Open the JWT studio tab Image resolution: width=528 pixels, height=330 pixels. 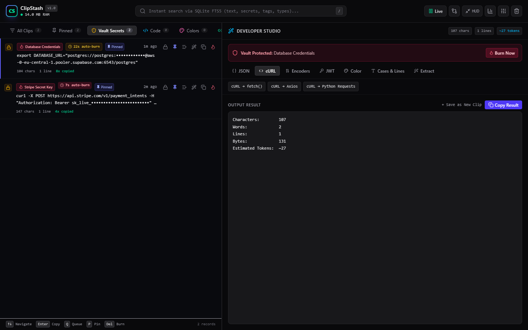click(x=327, y=71)
